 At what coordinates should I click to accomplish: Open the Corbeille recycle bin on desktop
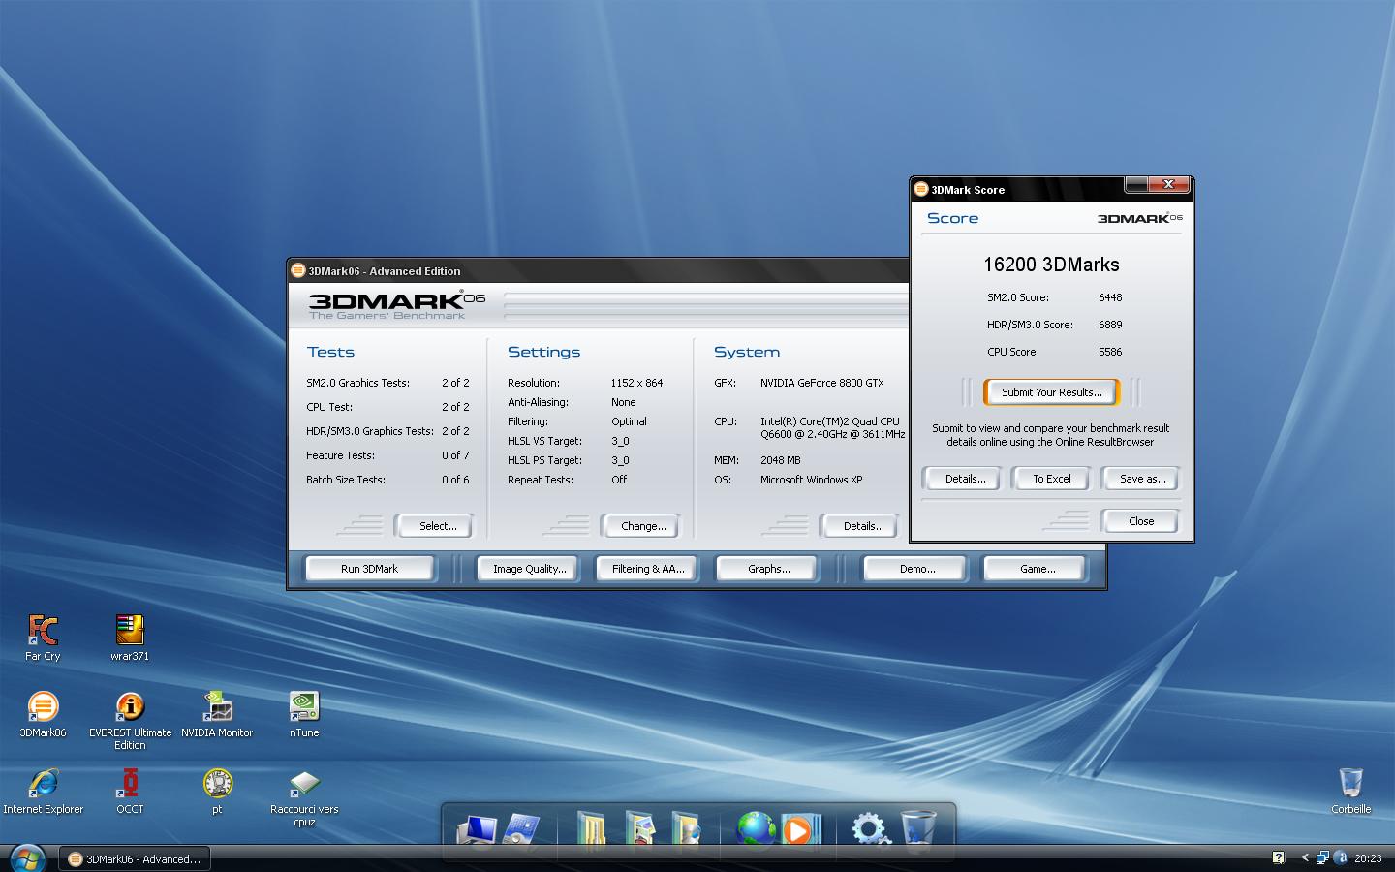coord(1350,790)
